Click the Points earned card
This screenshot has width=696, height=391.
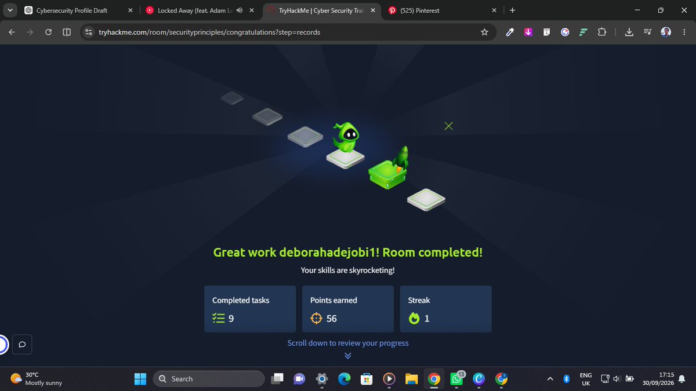[348, 309]
